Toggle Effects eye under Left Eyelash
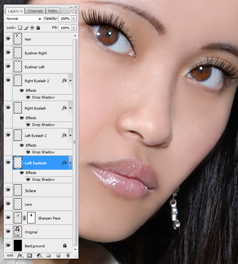 pyautogui.click(x=22, y=173)
